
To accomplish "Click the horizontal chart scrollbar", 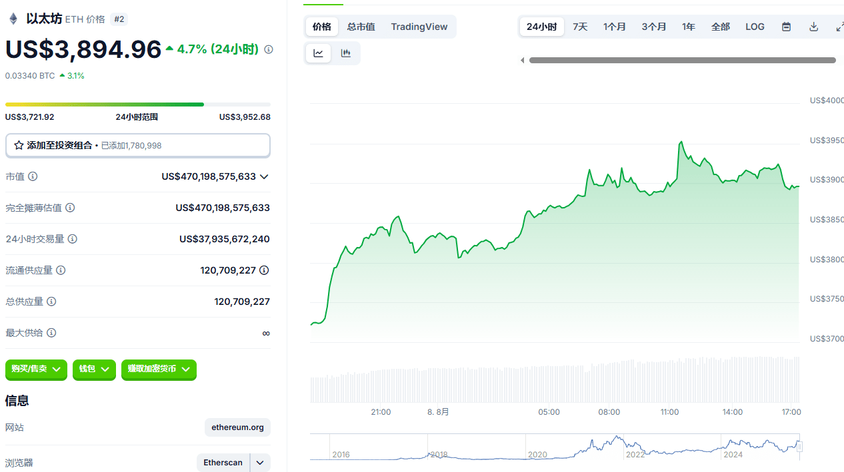I will [x=682, y=61].
